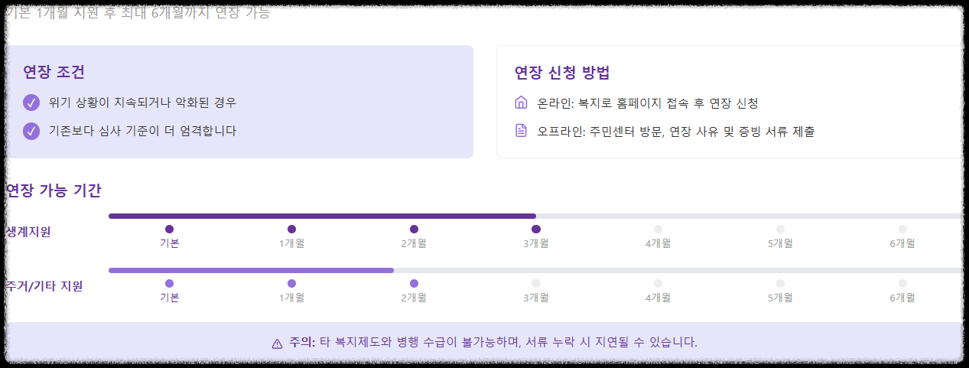Click the top line 기본 1개월 지원 후 최대 6개월까지
The width and height of the screenshot is (969, 368).
[138, 13]
